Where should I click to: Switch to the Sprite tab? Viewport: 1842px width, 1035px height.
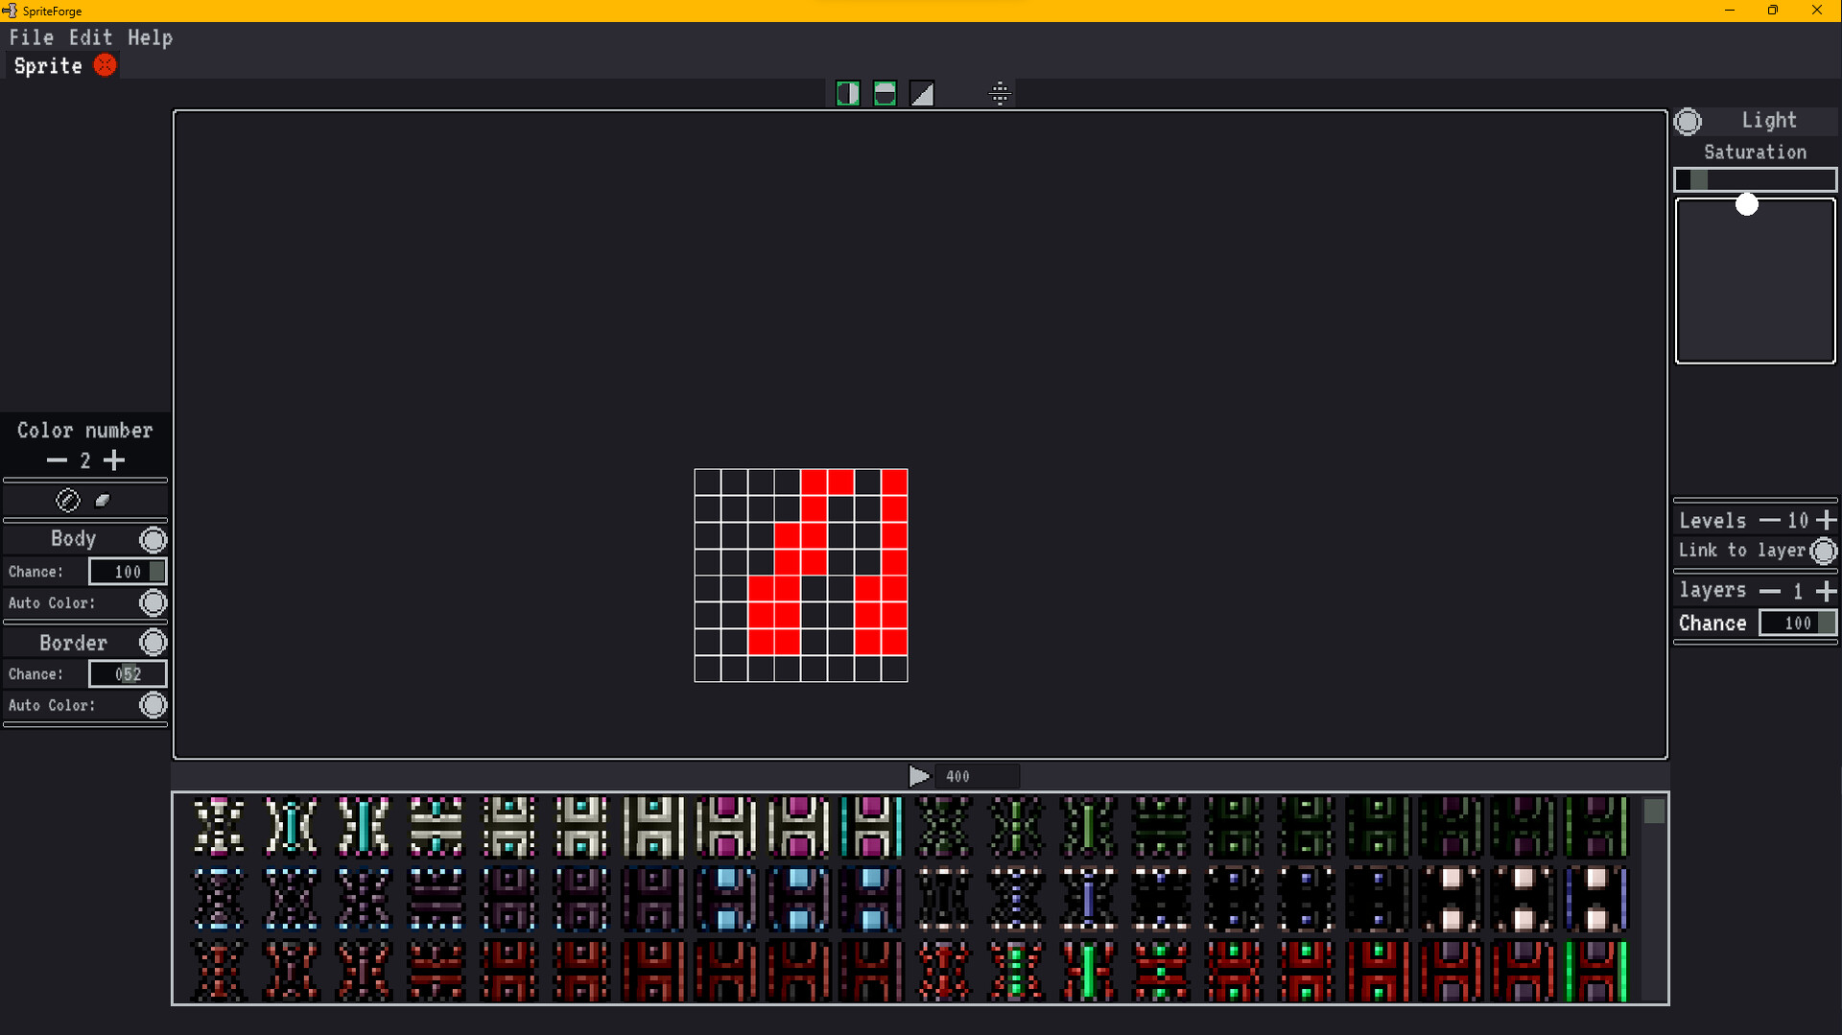click(47, 65)
